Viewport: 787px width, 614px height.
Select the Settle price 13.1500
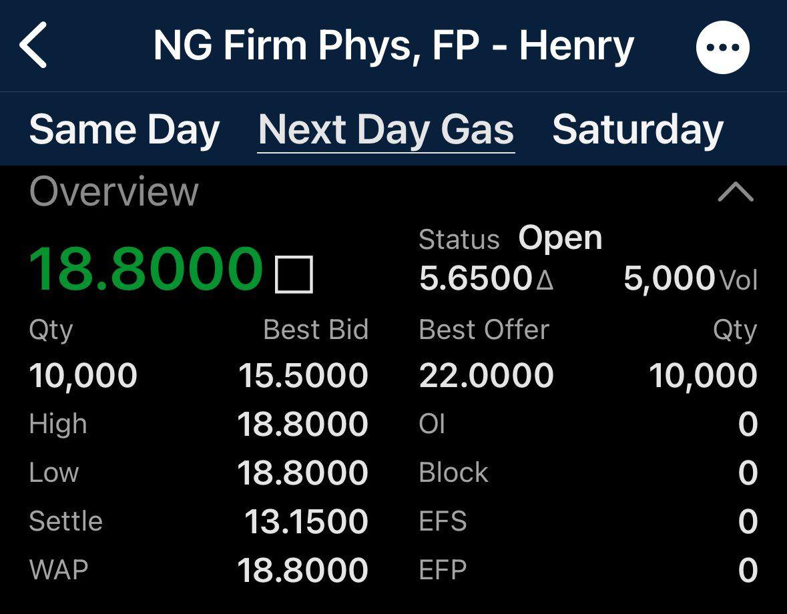306,522
